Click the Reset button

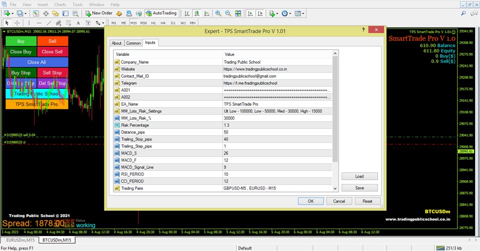pyautogui.click(x=367, y=201)
